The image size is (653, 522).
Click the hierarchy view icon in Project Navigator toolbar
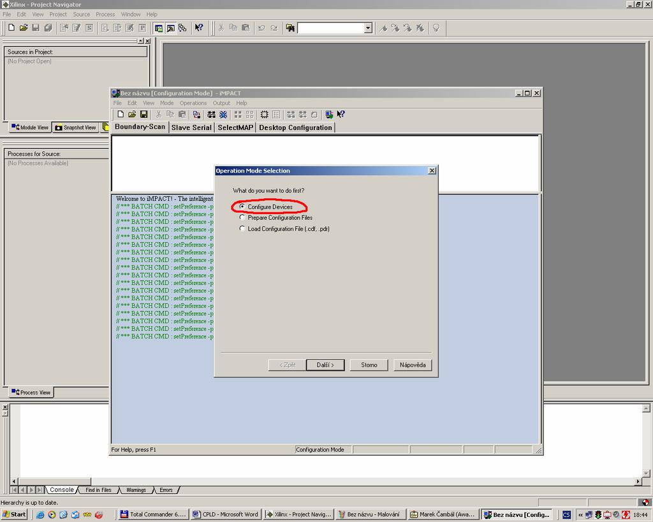(182, 28)
